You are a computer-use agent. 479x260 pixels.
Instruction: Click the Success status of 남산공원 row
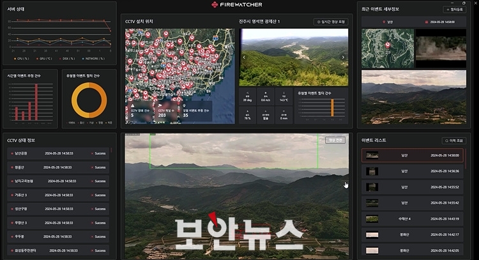tap(98, 153)
